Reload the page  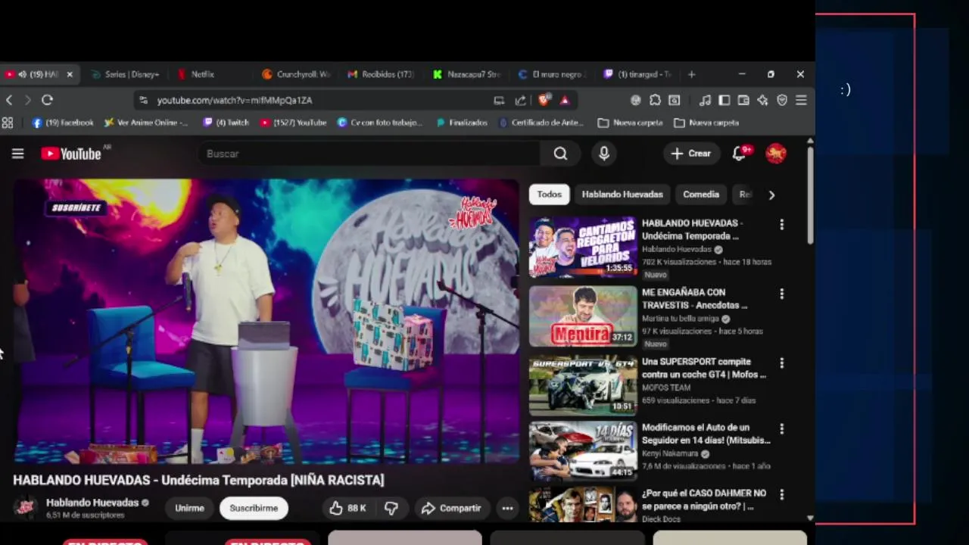(x=47, y=100)
